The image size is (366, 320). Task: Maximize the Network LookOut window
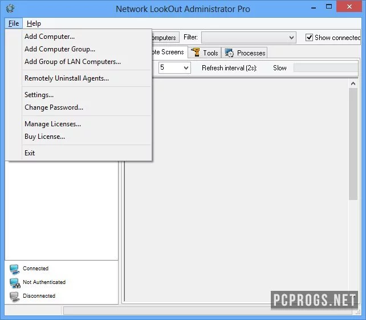pos(328,6)
